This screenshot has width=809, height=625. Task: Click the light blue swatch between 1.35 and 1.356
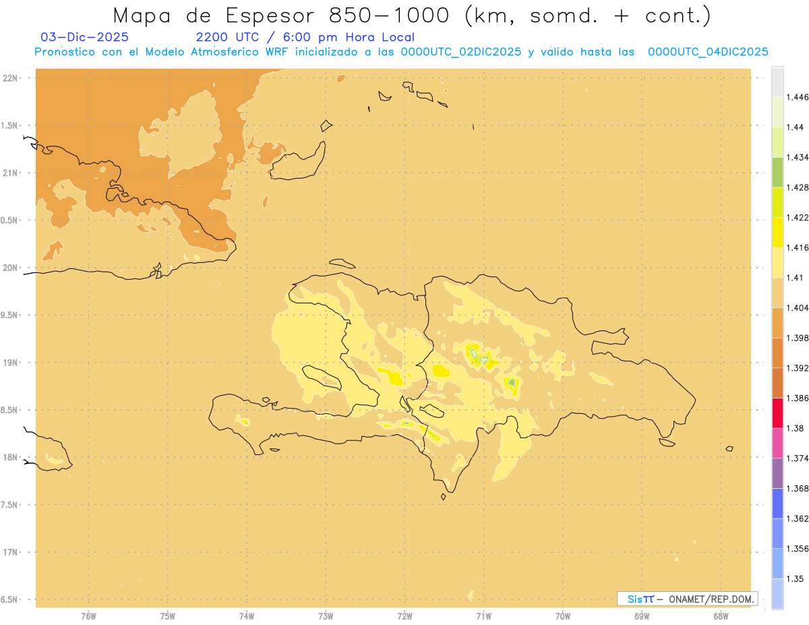pos(777,563)
